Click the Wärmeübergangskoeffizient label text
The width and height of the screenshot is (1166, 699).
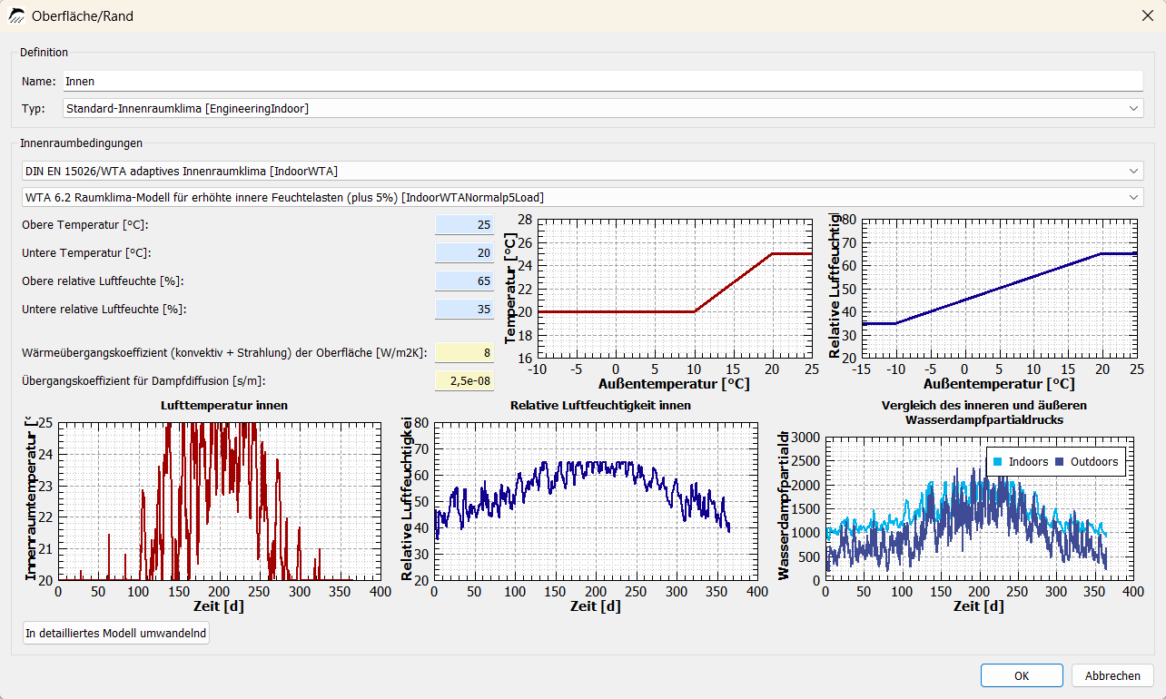coord(224,353)
